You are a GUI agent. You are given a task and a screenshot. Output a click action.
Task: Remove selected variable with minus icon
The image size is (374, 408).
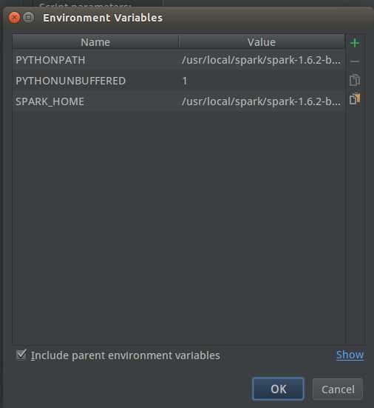click(355, 61)
